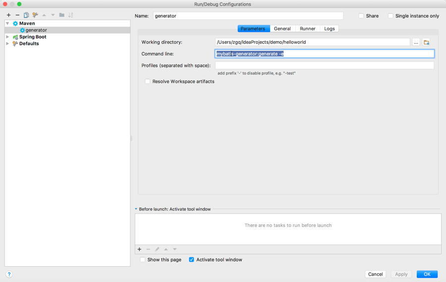Image resolution: width=446 pixels, height=282 pixels.
Task: Open the help question mark
Action: point(9,274)
